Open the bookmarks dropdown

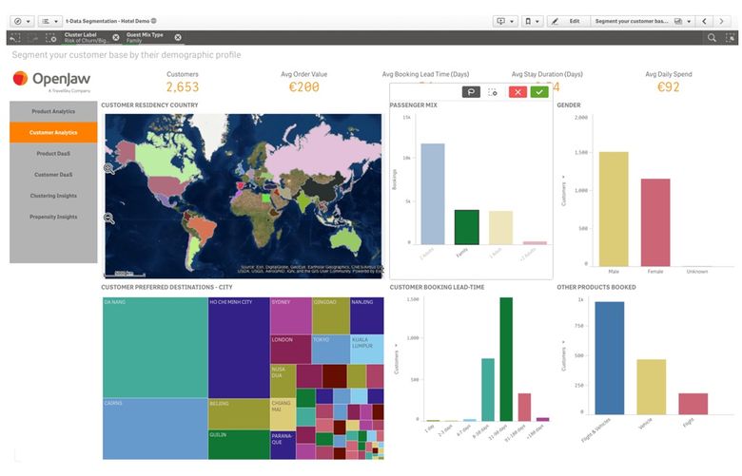[x=533, y=21]
